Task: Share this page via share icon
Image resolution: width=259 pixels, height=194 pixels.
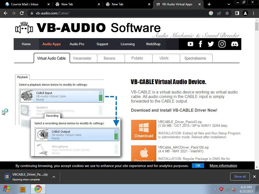Action: pyautogui.click(x=219, y=13)
